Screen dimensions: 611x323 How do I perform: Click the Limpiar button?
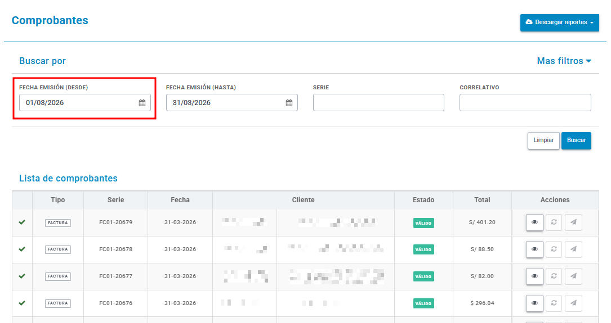coord(543,140)
